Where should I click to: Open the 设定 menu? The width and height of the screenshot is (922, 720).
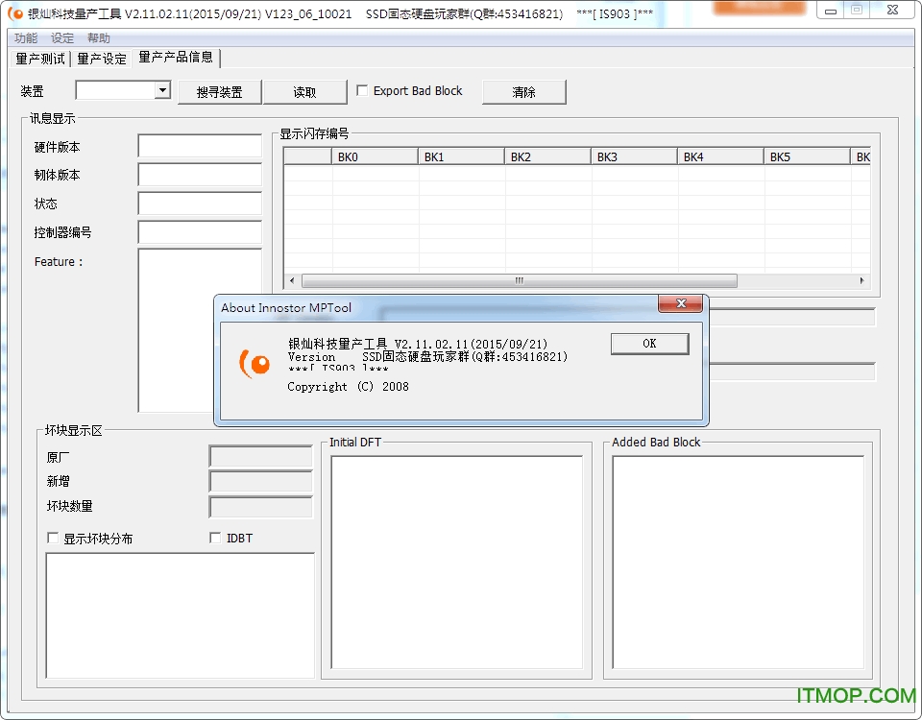point(62,38)
